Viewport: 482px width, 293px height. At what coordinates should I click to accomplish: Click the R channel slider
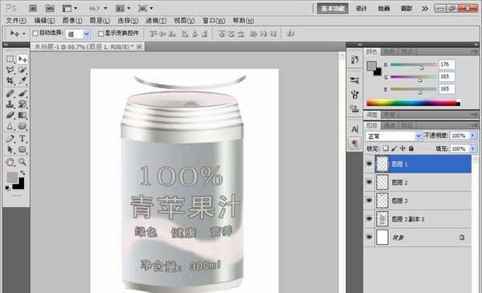[x=414, y=65]
